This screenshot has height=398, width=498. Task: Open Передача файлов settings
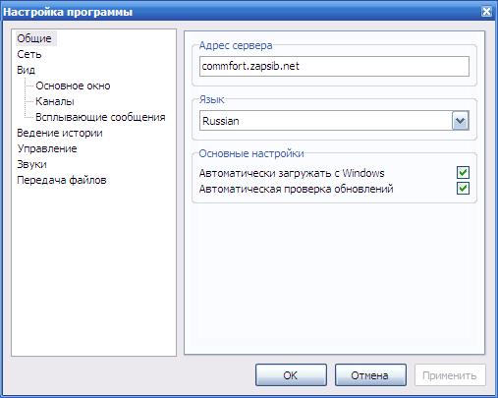[62, 180]
